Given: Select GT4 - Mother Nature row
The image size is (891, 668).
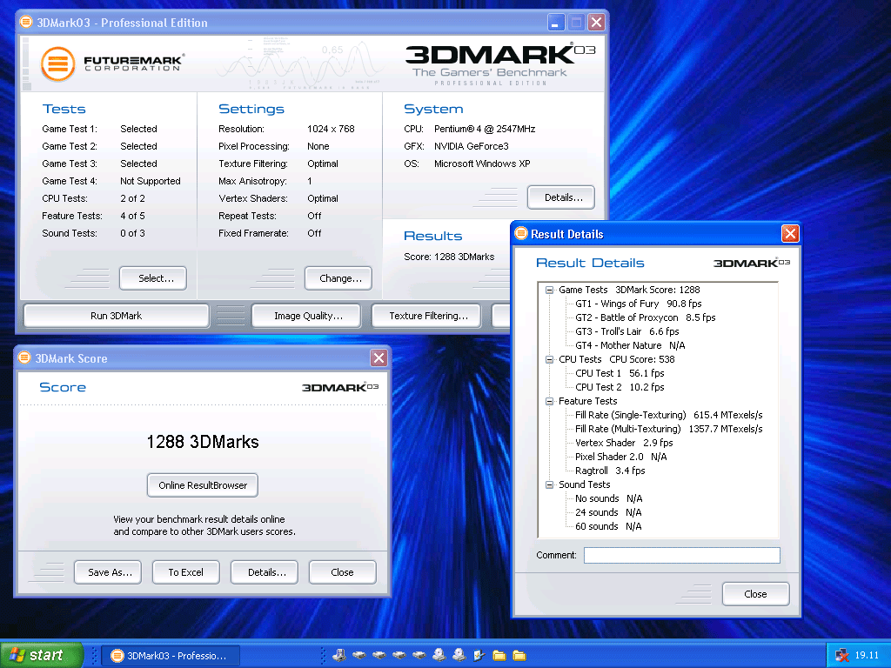Looking at the screenshot, I should pyautogui.click(x=630, y=345).
